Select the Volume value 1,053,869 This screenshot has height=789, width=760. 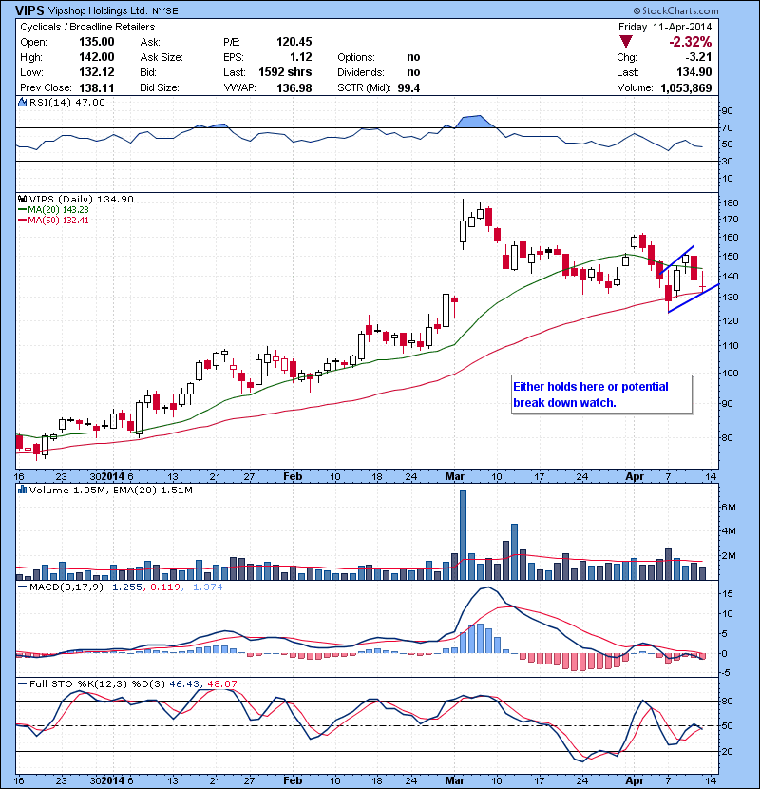tap(686, 88)
